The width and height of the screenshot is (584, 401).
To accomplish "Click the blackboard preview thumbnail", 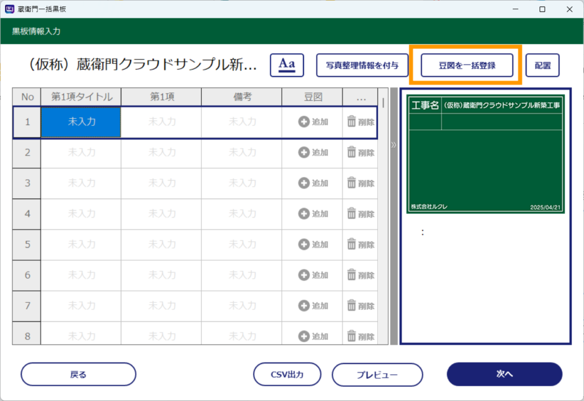I will [x=485, y=154].
